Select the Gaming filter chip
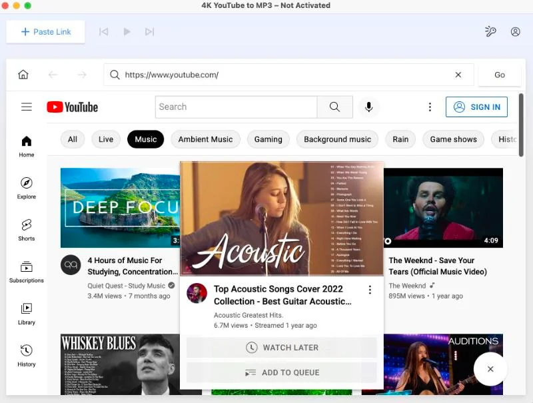533x403 pixels. pos(268,139)
